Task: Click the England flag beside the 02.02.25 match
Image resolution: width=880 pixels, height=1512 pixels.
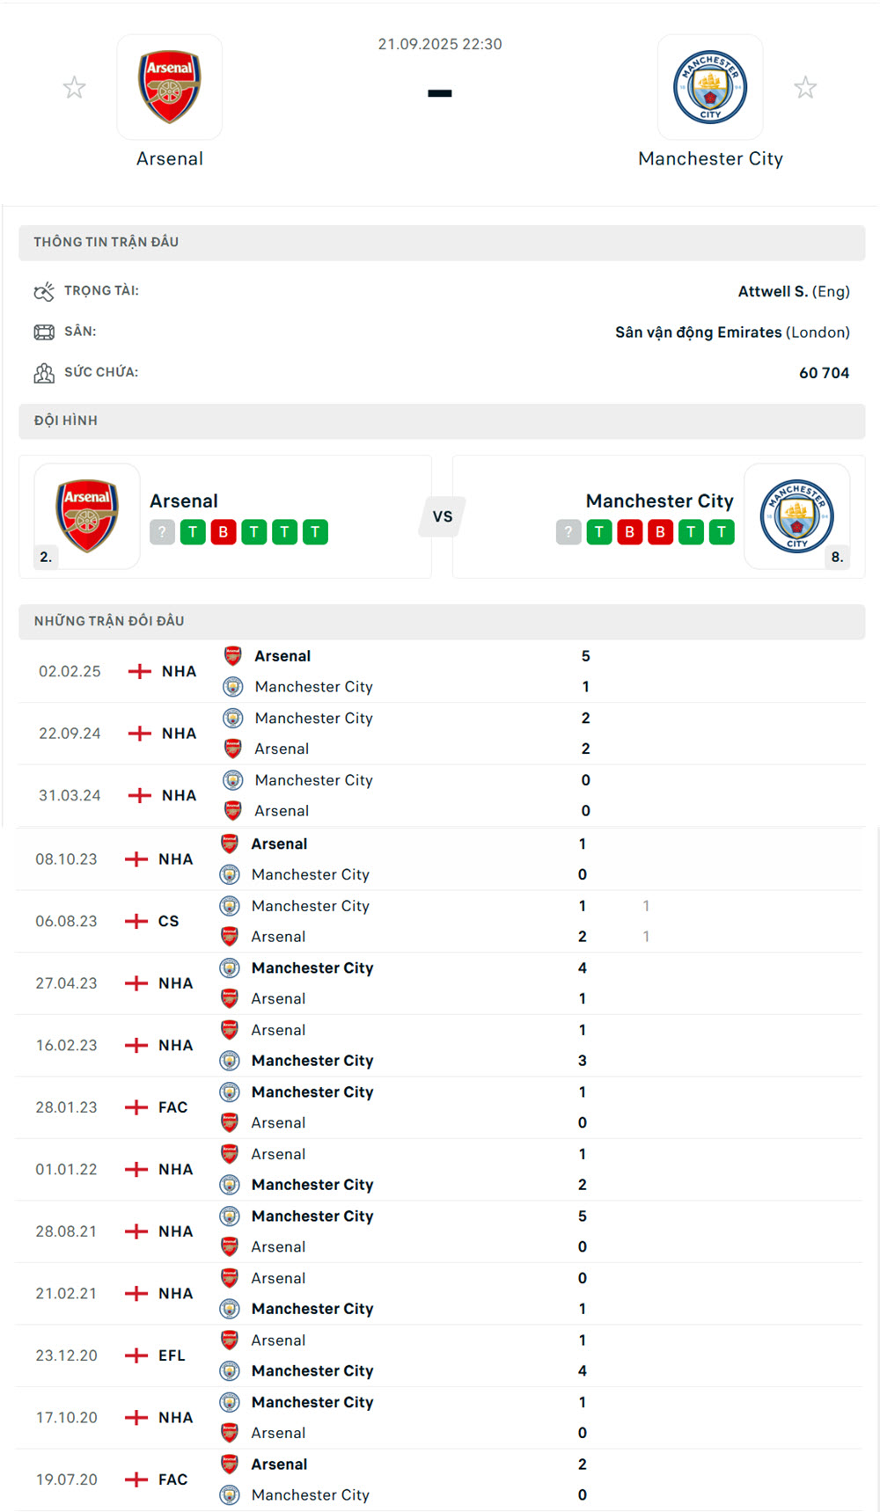Action: point(138,670)
